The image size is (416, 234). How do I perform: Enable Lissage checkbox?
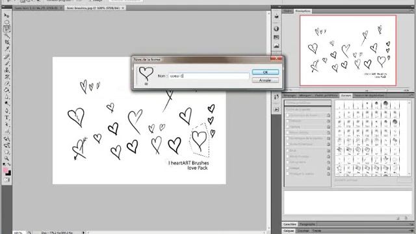[x=287, y=168]
